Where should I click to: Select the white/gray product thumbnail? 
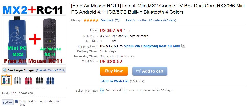tap(17, 81)
